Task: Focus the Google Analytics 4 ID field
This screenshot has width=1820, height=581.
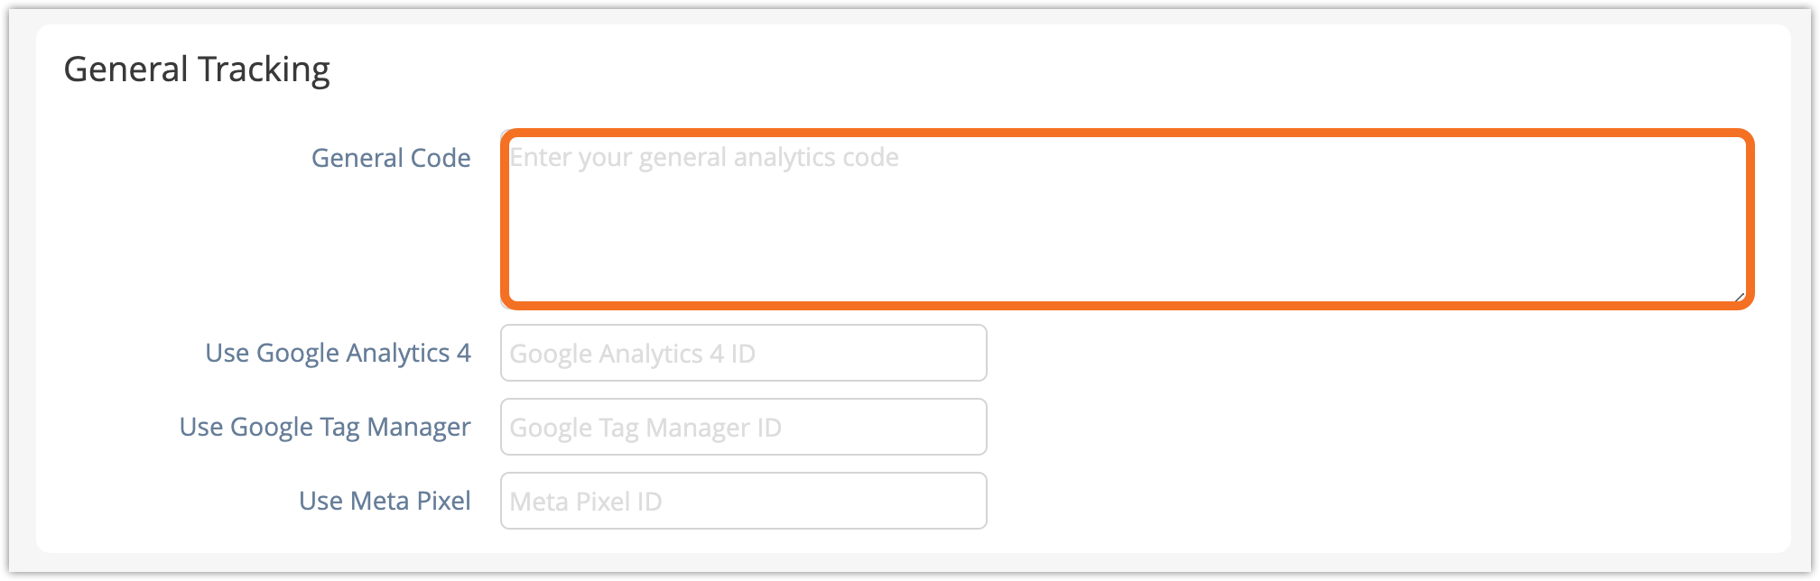Action: pos(743,353)
